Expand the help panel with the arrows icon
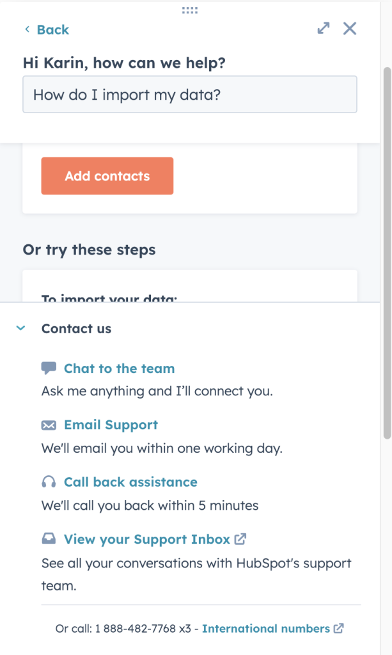 [324, 28]
